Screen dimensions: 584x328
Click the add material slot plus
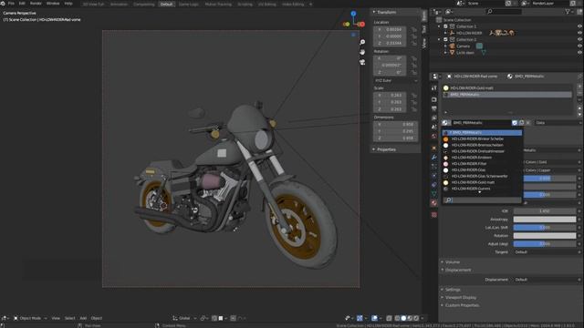coord(579,87)
